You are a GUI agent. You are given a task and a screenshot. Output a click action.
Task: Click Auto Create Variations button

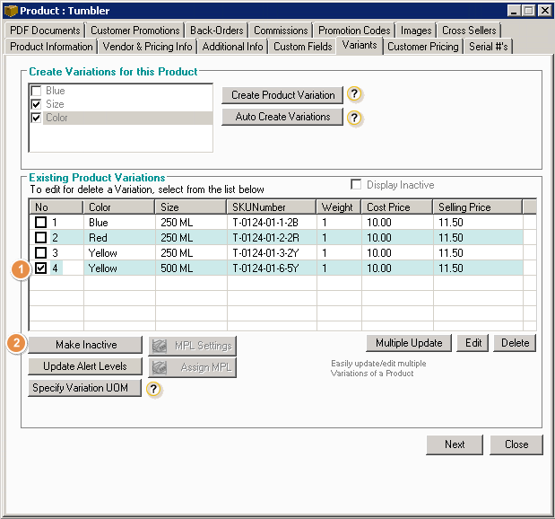point(282,117)
